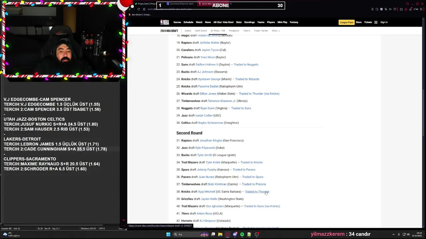This screenshot has width=426, height=239.
Task: Open Baylor Scheierman player link
Action: coord(211,123)
